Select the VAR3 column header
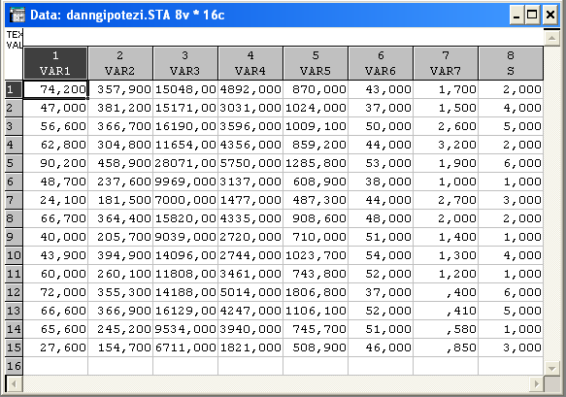Viewport: 566px width, 397px height. 185,63
